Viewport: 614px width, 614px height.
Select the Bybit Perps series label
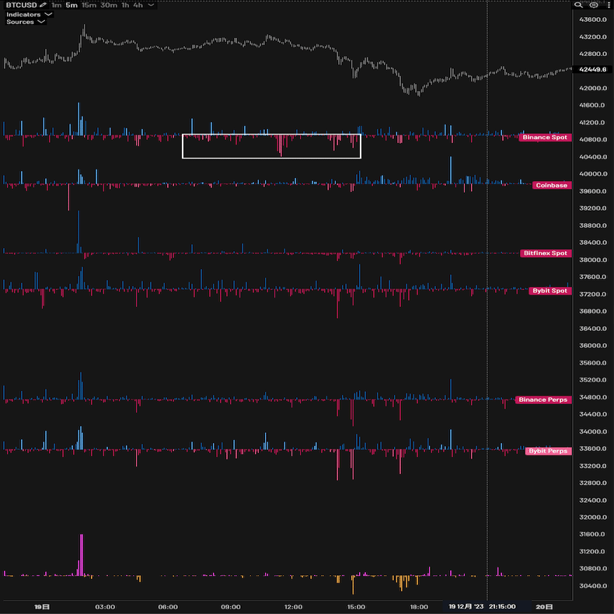(x=548, y=451)
